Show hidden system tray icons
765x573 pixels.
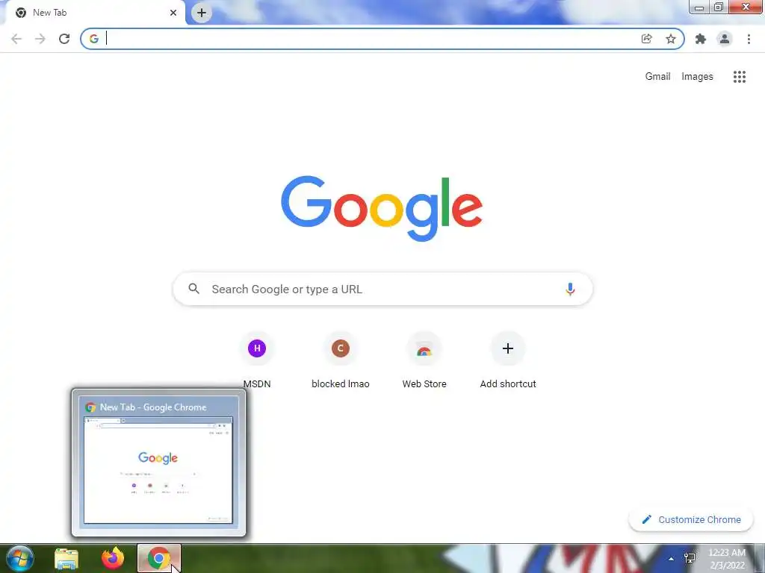pos(672,559)
